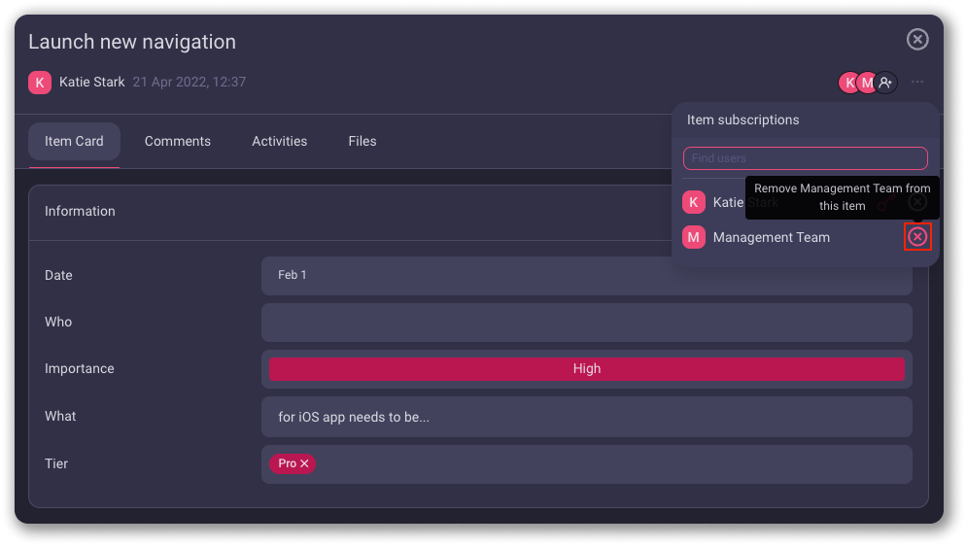This screenshot has height=546, width=966.
Task: Remove the Pro tag from Tier
Action: (x=304, y=464)
